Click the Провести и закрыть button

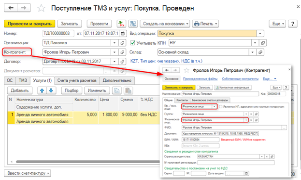29,24
